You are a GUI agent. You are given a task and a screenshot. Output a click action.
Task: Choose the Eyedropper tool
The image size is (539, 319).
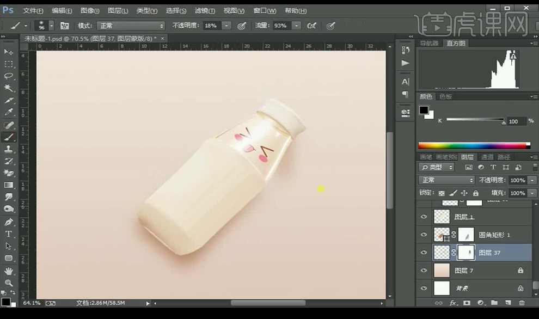[x=9, y=113]
